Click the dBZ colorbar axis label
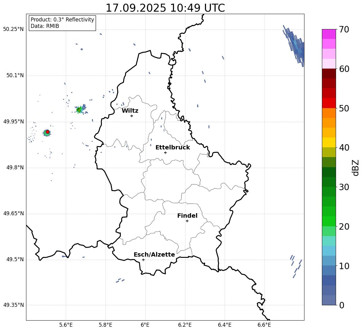Screen dimensions: 363x331 [x=355, y=167]
